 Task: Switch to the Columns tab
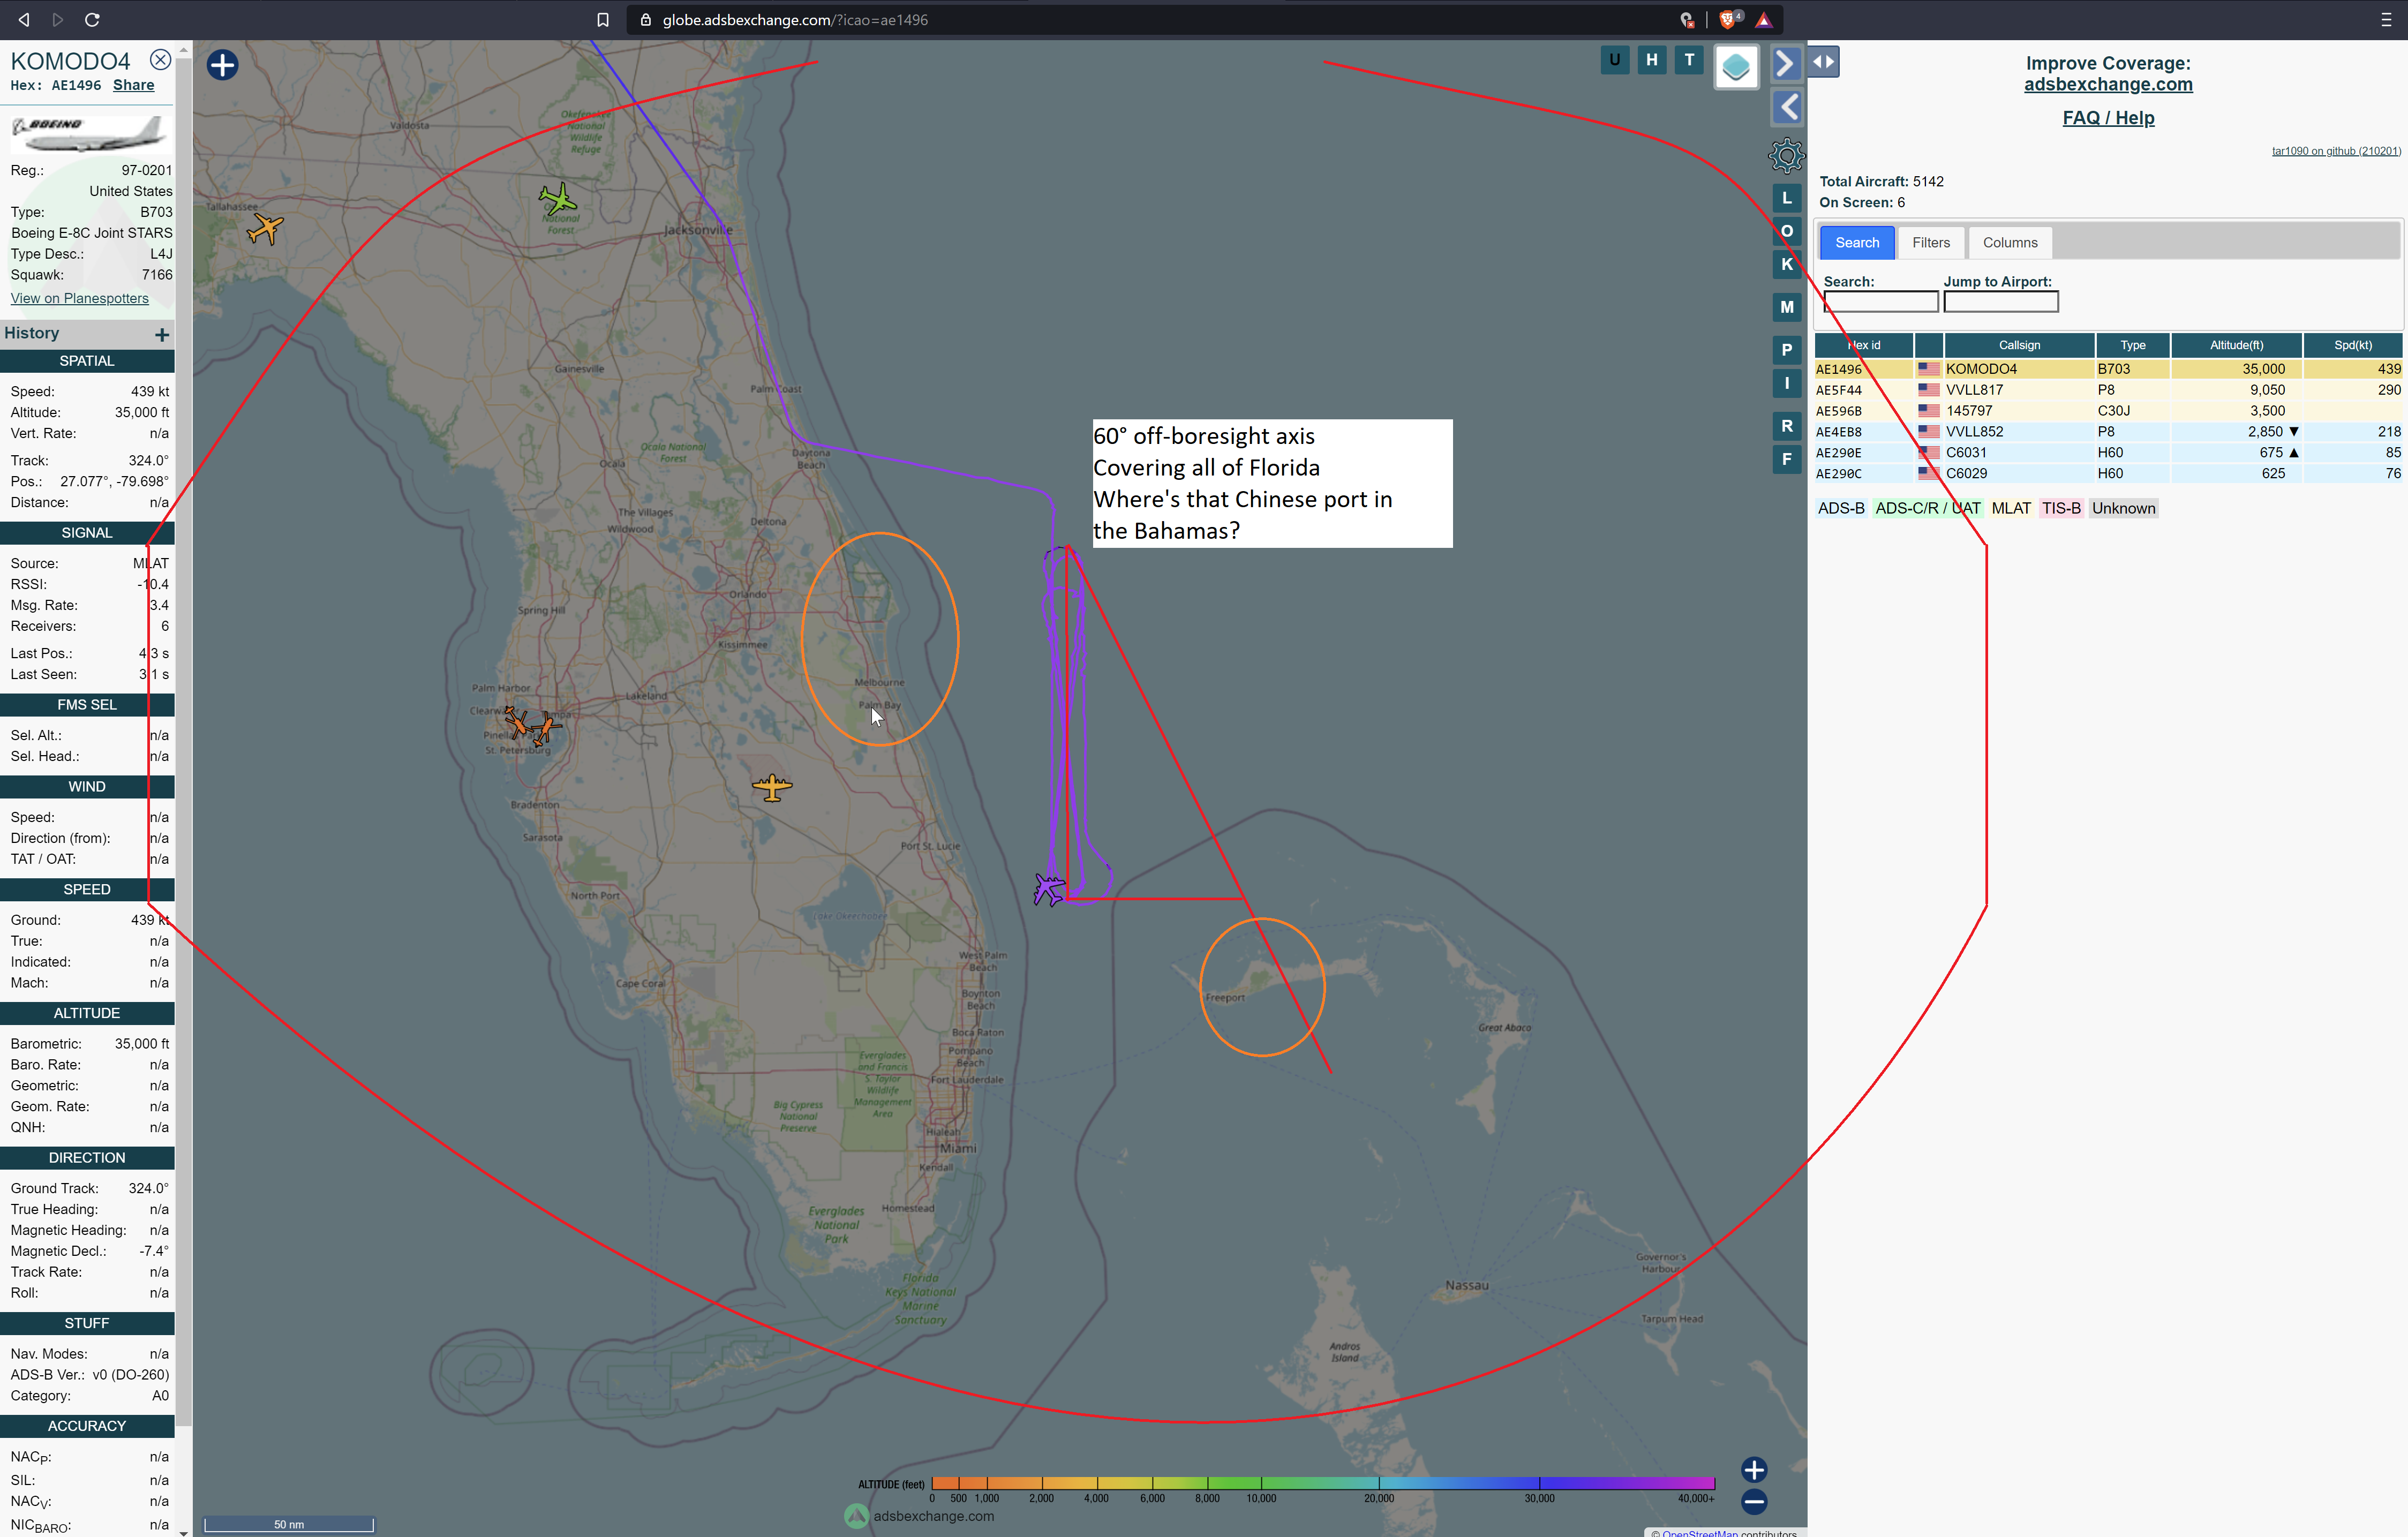coord(2009,243)
